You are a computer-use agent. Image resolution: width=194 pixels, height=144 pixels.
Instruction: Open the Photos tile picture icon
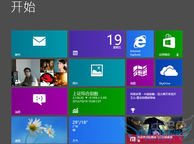97,70
